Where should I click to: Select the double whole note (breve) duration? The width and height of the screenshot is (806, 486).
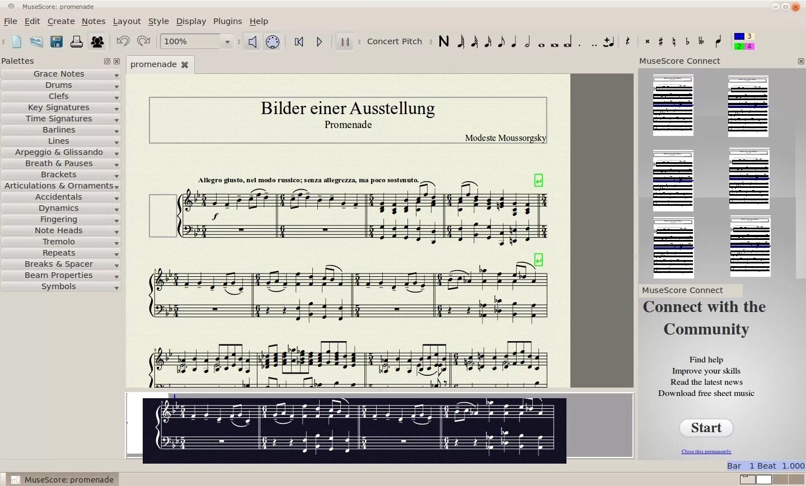click(x=555, y=45)
